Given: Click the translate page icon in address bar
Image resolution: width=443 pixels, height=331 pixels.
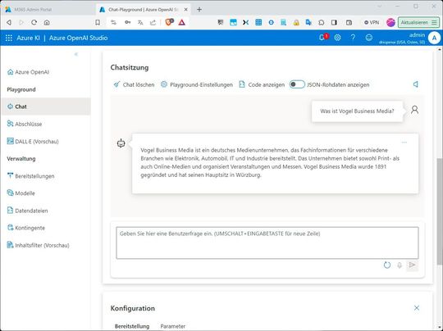Looking at the screenshot, I should [x=140, y=23].
